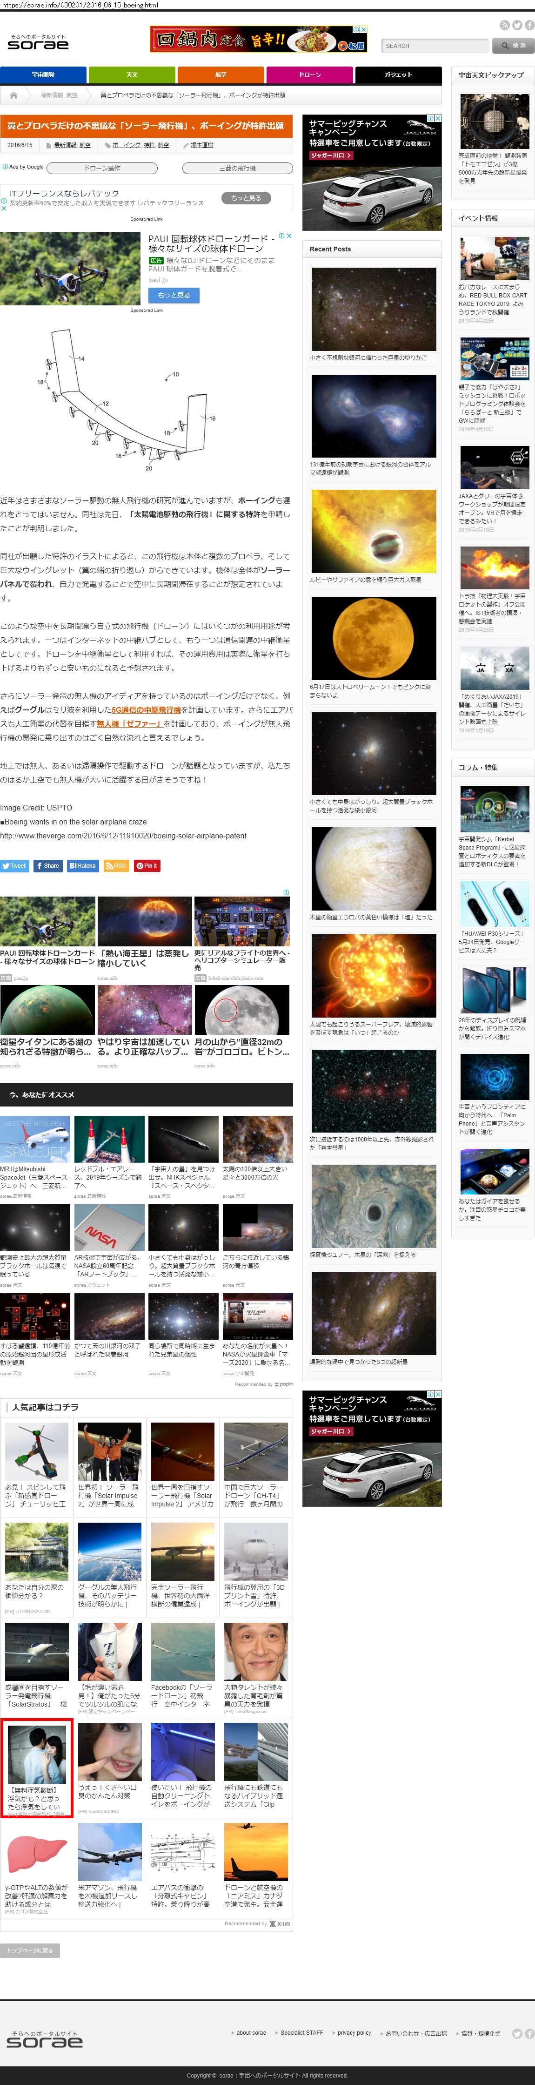Open the ボーイング tag link

(x=126, y=145)
